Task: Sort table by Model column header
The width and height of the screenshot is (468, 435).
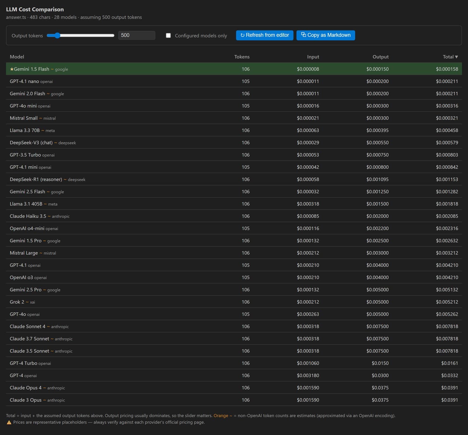Action: [x=17, y=57]
